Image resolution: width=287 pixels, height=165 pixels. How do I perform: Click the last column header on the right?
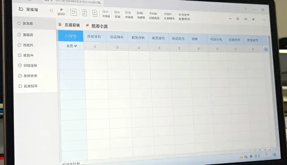click(253, 40)
